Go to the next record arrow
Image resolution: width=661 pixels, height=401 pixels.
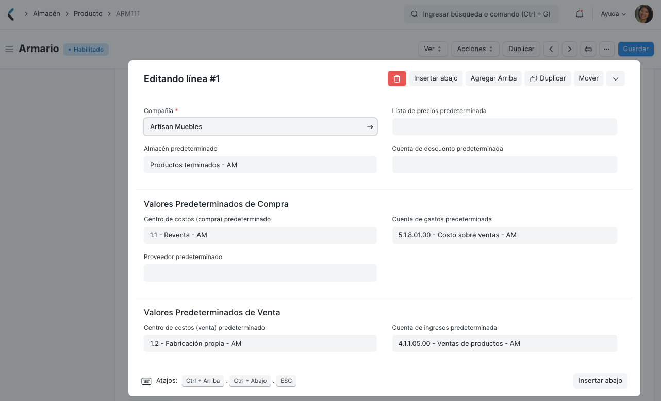pyautogui.click(x=569, y=49)
